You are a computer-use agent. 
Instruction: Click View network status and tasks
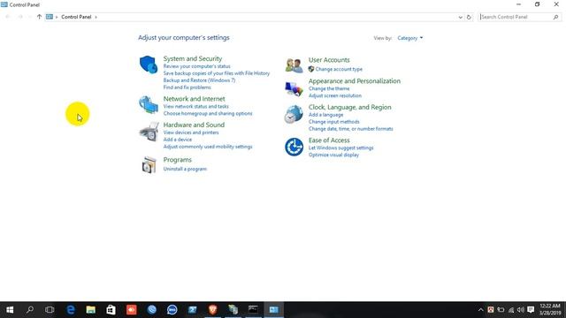click(x=196, y=106)
